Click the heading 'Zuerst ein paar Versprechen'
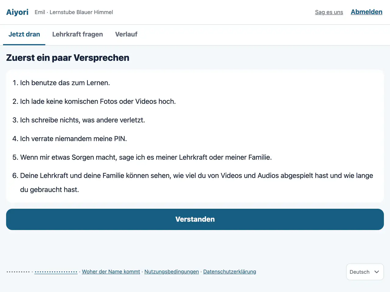Viewport: 390px width, 292px height. click(x=68, y=58)
